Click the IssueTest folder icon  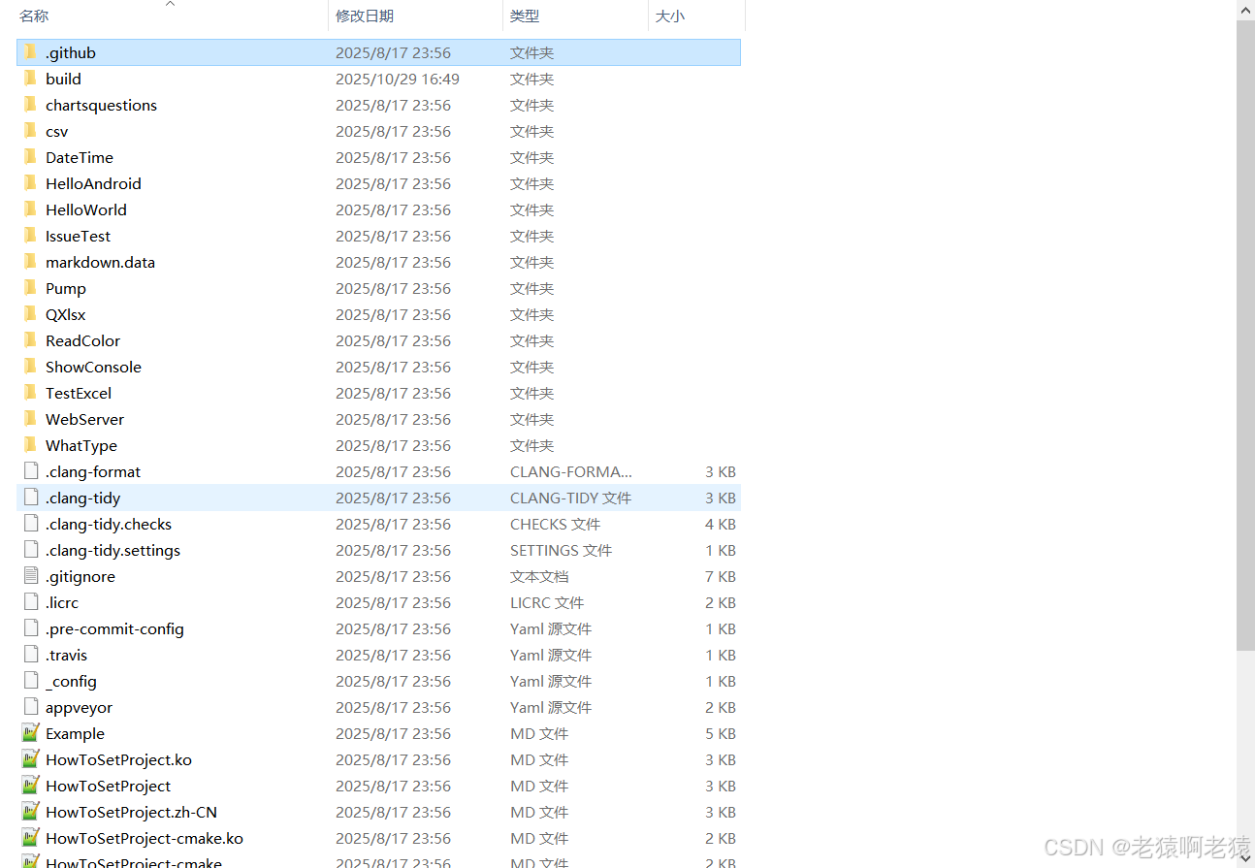[30, 236]
